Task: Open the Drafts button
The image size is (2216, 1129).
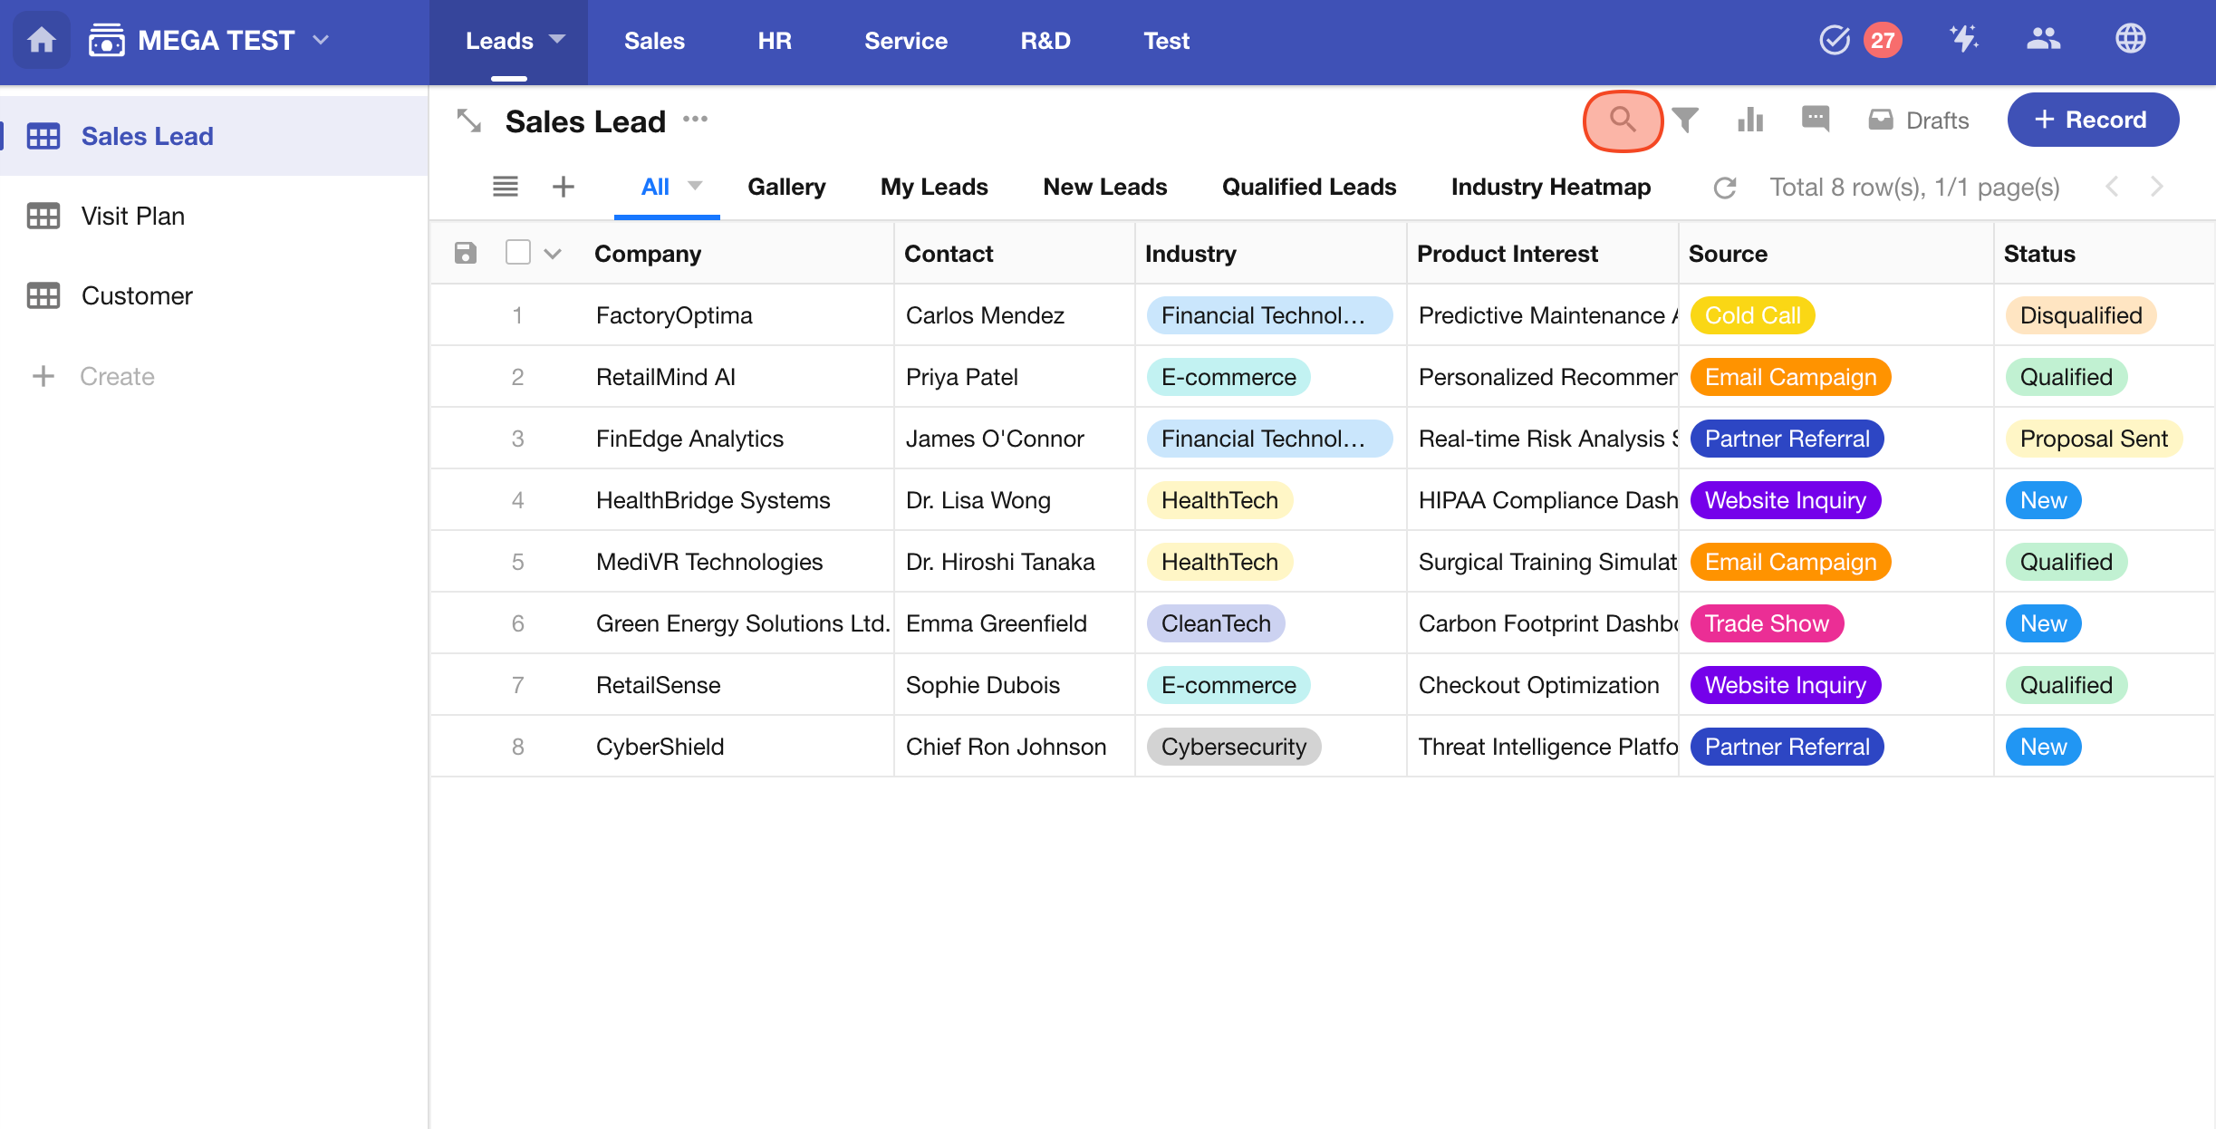Action: pyautogui.click(x=1919, y=121)
